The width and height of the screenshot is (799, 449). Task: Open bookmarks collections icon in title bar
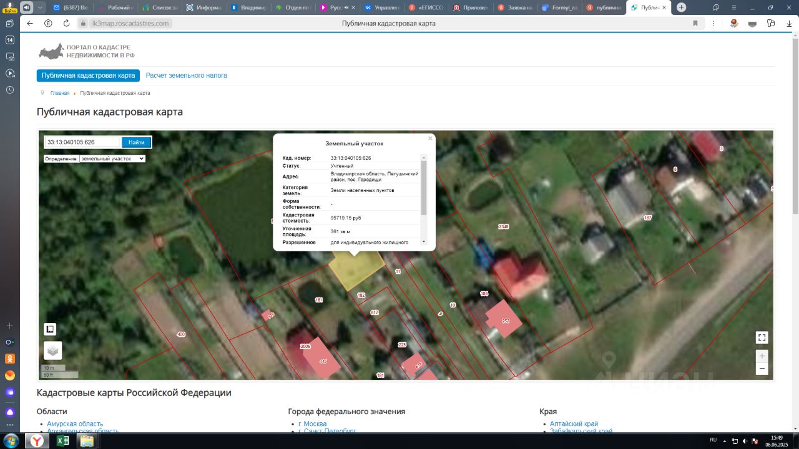(x=716, y=7)
